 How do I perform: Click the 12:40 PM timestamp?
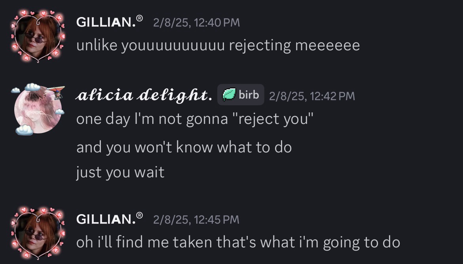click(196, 22)
